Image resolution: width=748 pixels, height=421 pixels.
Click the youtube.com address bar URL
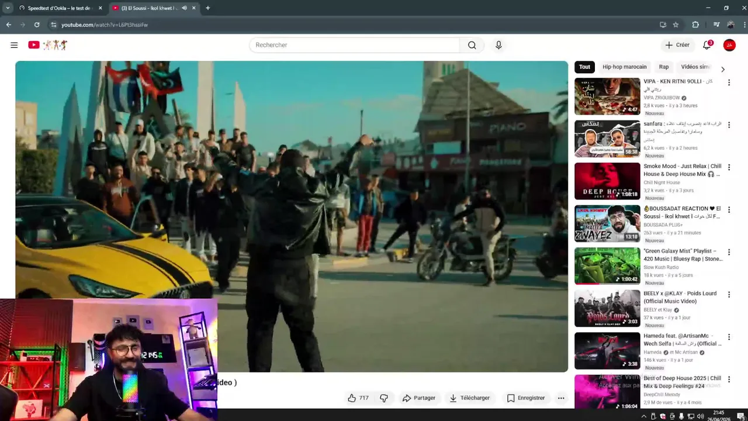coord(105,25)
